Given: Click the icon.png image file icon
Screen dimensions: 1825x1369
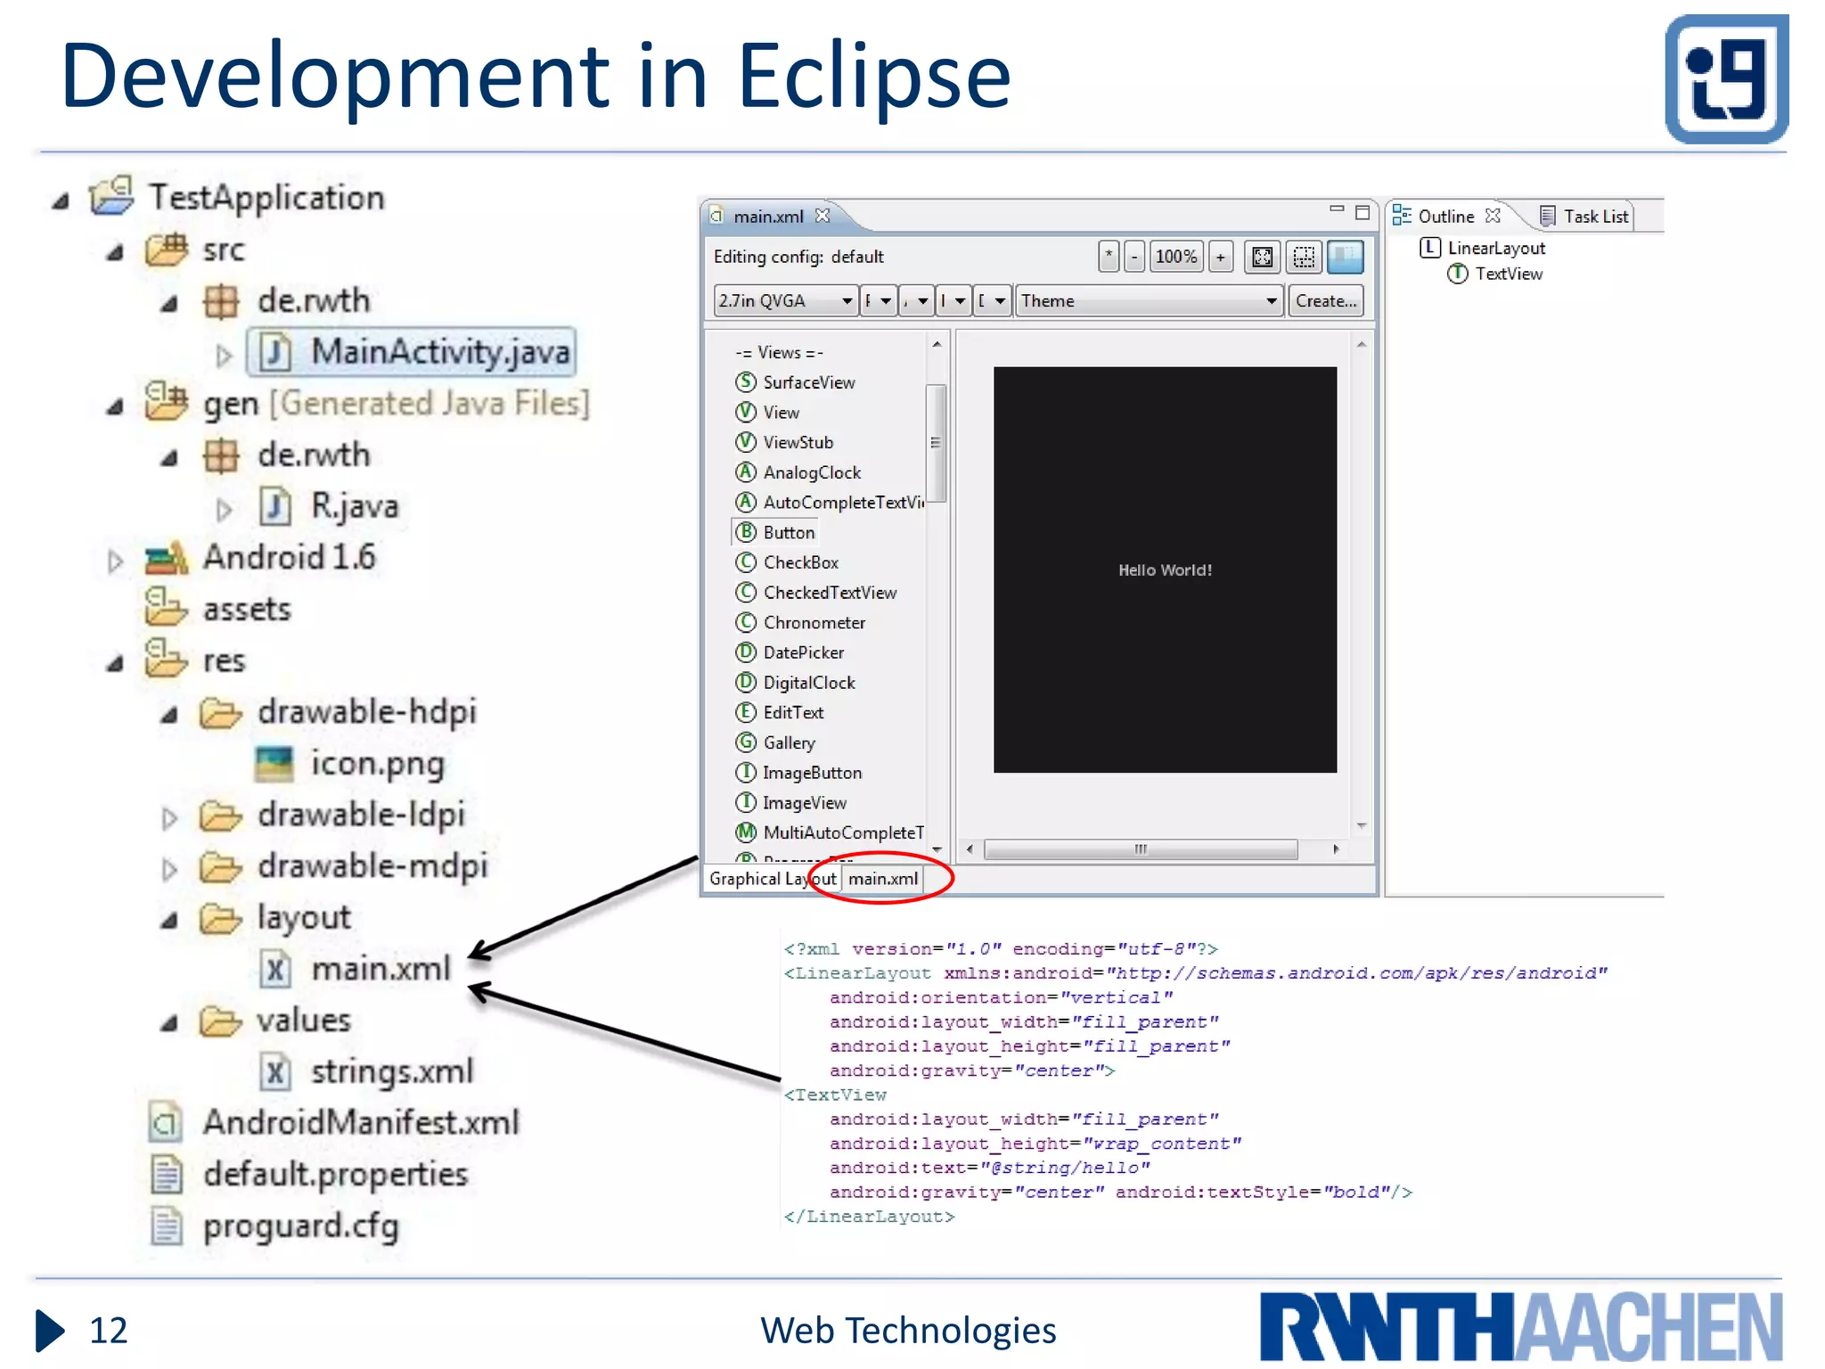Looking at the screenshot, I should point(274,764).
